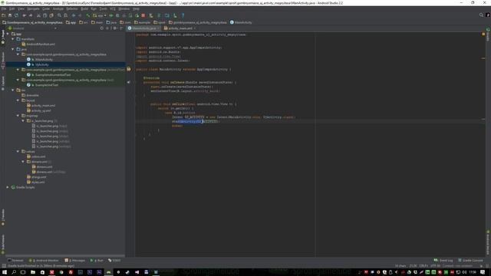Click the Undo toolbar icon

pos(24,15)
